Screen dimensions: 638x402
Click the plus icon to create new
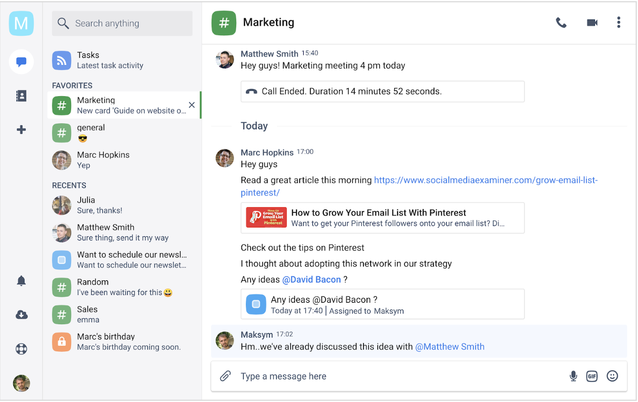21,130
